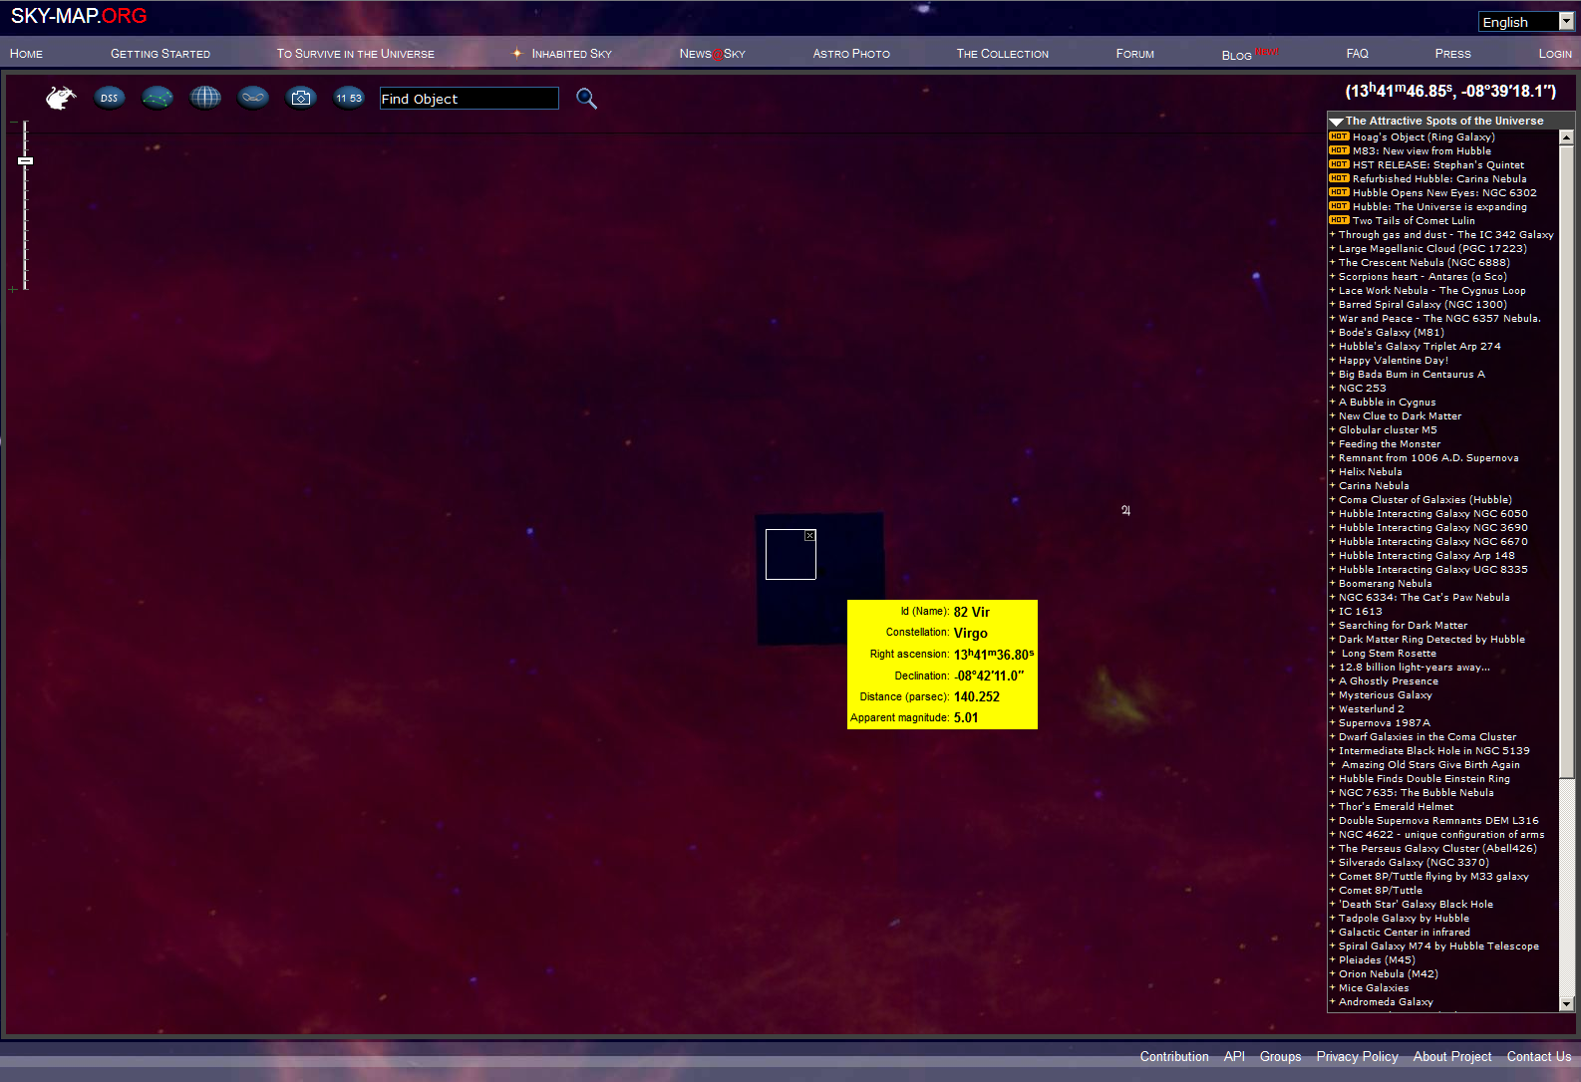
Task: Click the magnifying glass search icon
Action: (587, 99)
